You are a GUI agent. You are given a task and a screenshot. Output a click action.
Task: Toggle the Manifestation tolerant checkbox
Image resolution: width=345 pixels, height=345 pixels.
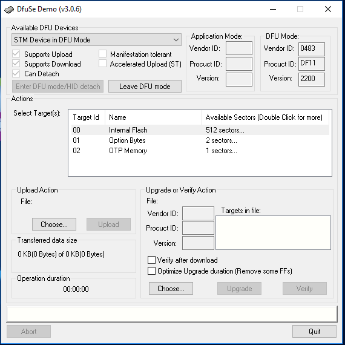102,54
